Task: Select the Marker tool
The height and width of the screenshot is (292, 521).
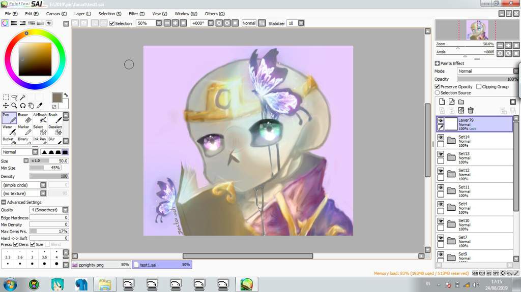Action: pos(24,130)
